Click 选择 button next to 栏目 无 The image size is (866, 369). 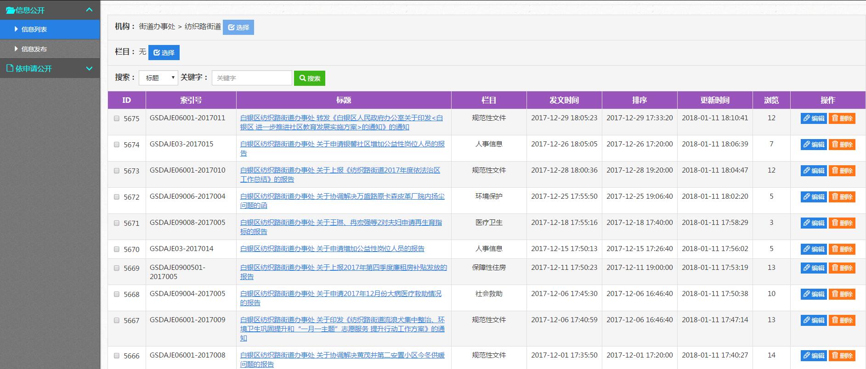pos(164,52)
